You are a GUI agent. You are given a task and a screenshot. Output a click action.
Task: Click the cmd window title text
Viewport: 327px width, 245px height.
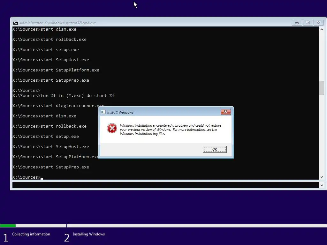(x=57, y=23)
